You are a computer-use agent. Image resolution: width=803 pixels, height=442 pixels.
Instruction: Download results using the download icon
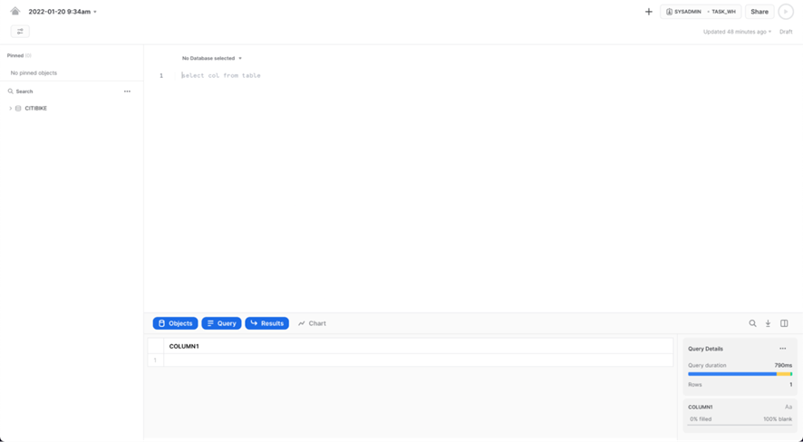click(x=768, y=323)
